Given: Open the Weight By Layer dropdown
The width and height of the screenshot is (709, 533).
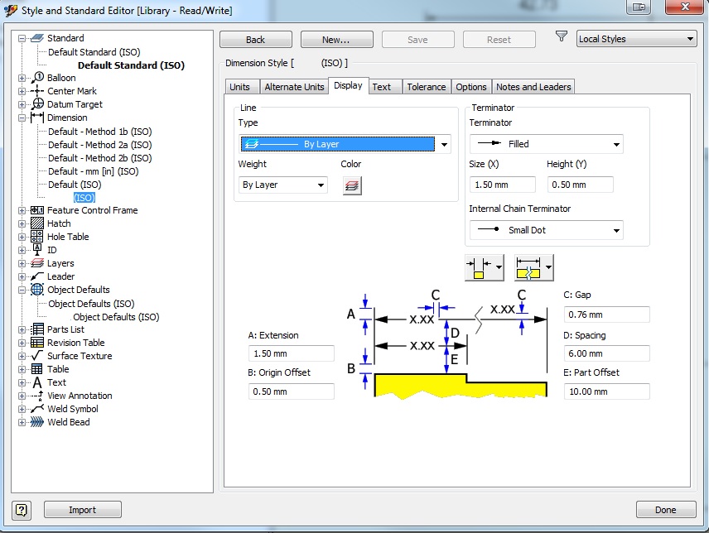Looking at the screenshot, I should [283, 185].
